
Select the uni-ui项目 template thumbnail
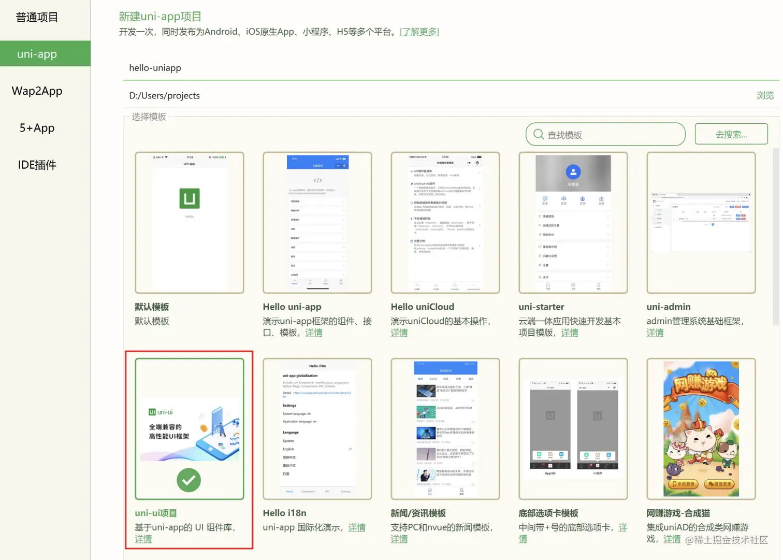(x=190, y=429)
